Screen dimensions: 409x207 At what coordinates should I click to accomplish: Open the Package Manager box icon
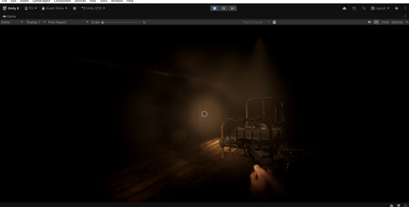[75, 8]
